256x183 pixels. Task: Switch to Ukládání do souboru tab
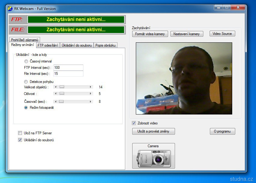point(77,45)
